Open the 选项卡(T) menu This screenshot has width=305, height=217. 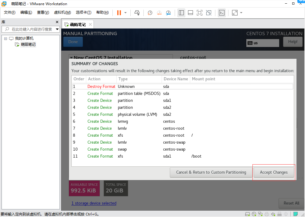pos(84,12)
